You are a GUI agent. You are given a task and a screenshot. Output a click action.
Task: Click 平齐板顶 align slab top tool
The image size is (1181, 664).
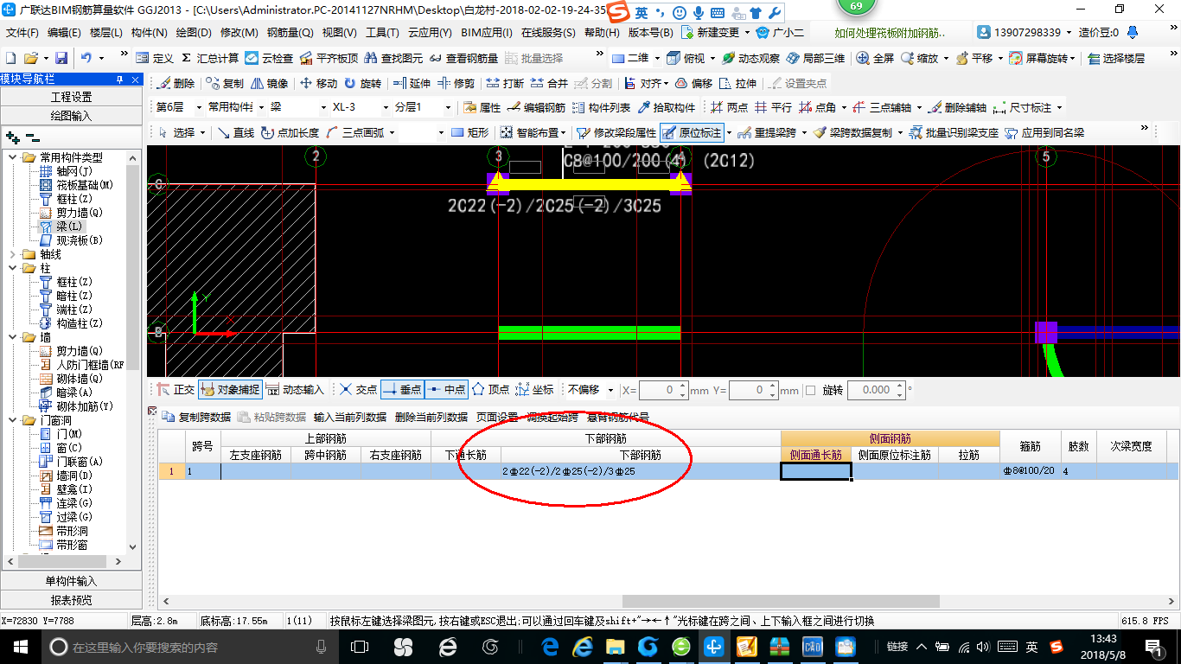[x=329, y=58]
